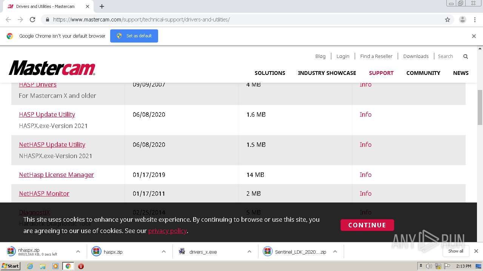Image resolution: width=483 pixels, height=271 pixels.
Task: Click CONTINUE on the cookie banner
Action: tap(367, 225)
